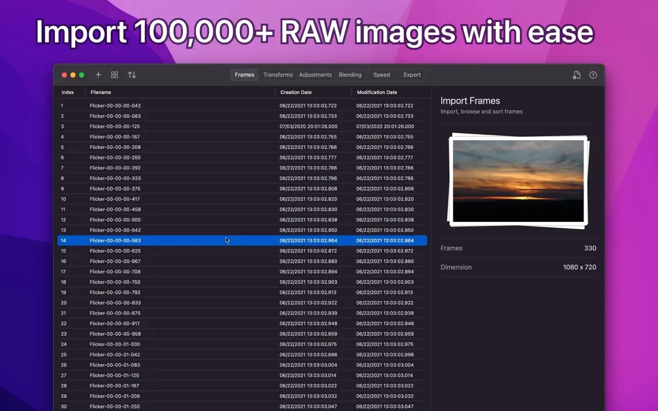The width and height of the screenshot is (658, 411).
Task: Select row Flicker-00-00-00-125
Action: click(x=115, y=126)
